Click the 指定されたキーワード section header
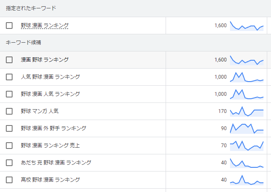Image resolution: width=271 pixels, height=192 pixels. pos(31,8)
